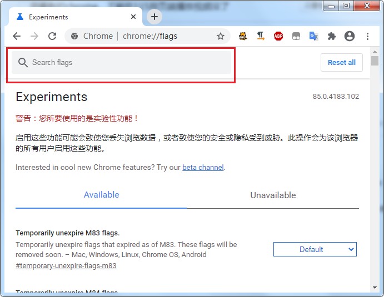Open the #temporary-unexpire-flags-m83 anchor link
The height and width of the screenshot is (297, 384).
[66, 266]
